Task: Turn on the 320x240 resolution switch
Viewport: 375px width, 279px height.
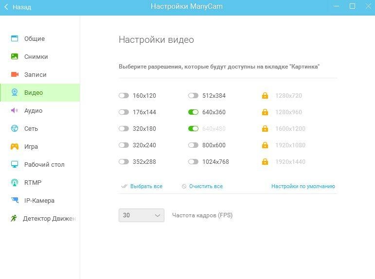Action: (124, 145)
